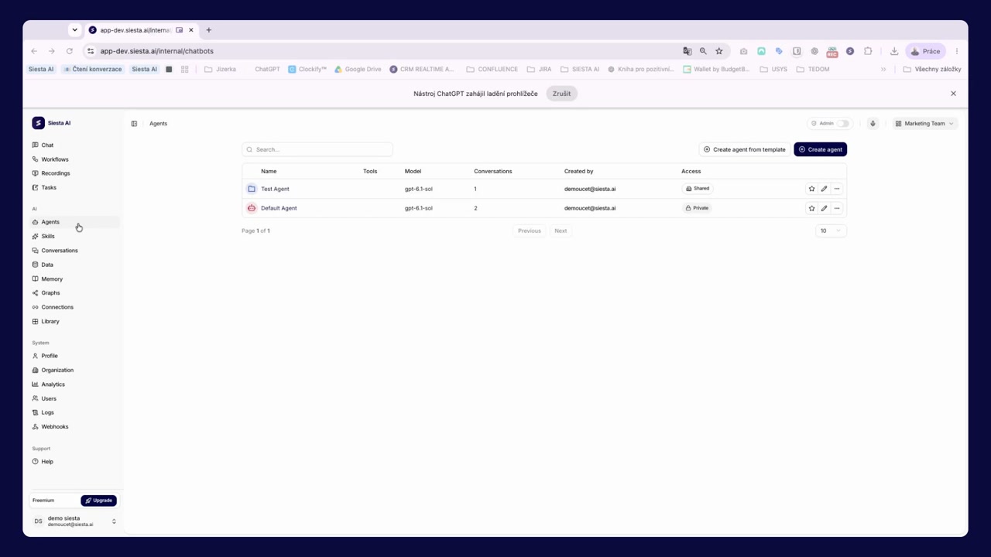Screen dimensions: 991x557
Task: Star the Test Agent row
Action: [811, 189]
